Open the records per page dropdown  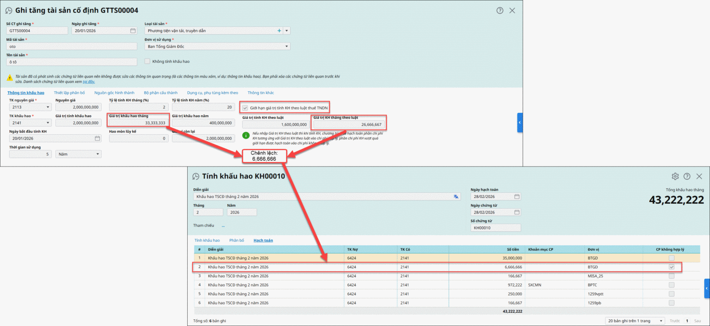tap(661, 321)
